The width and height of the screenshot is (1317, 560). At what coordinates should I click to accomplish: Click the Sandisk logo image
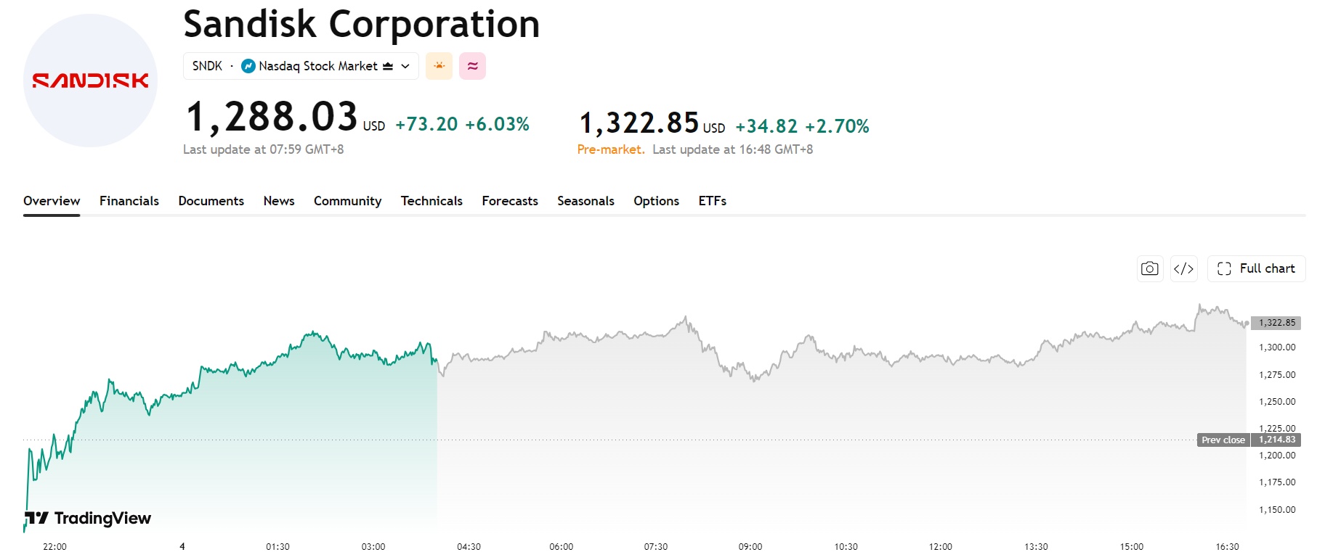[90, 81]
